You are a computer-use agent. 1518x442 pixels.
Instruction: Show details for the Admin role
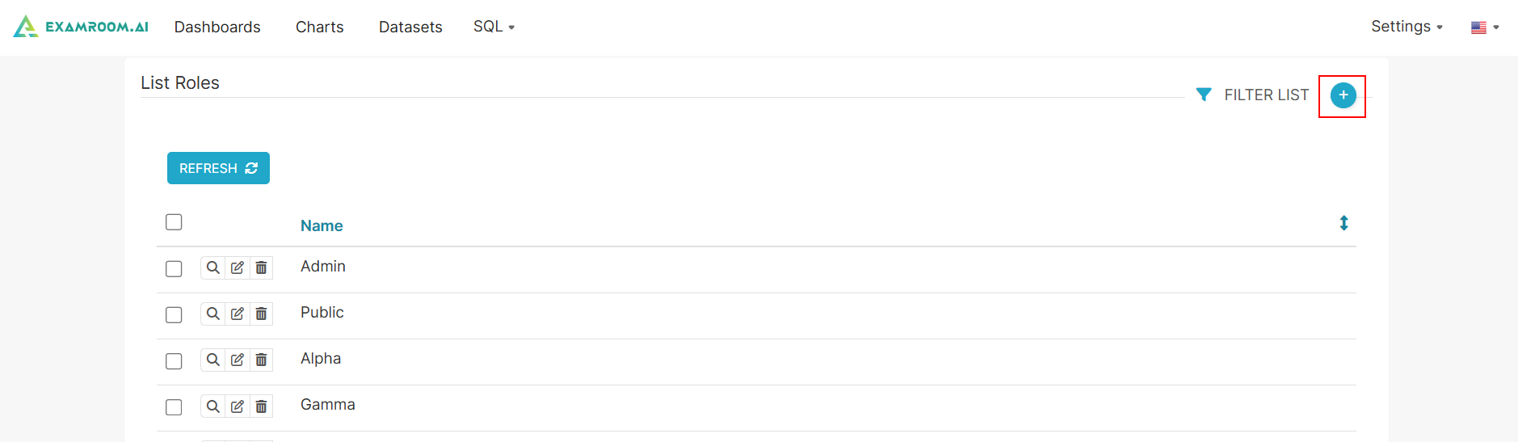click(x=212, y=267)
